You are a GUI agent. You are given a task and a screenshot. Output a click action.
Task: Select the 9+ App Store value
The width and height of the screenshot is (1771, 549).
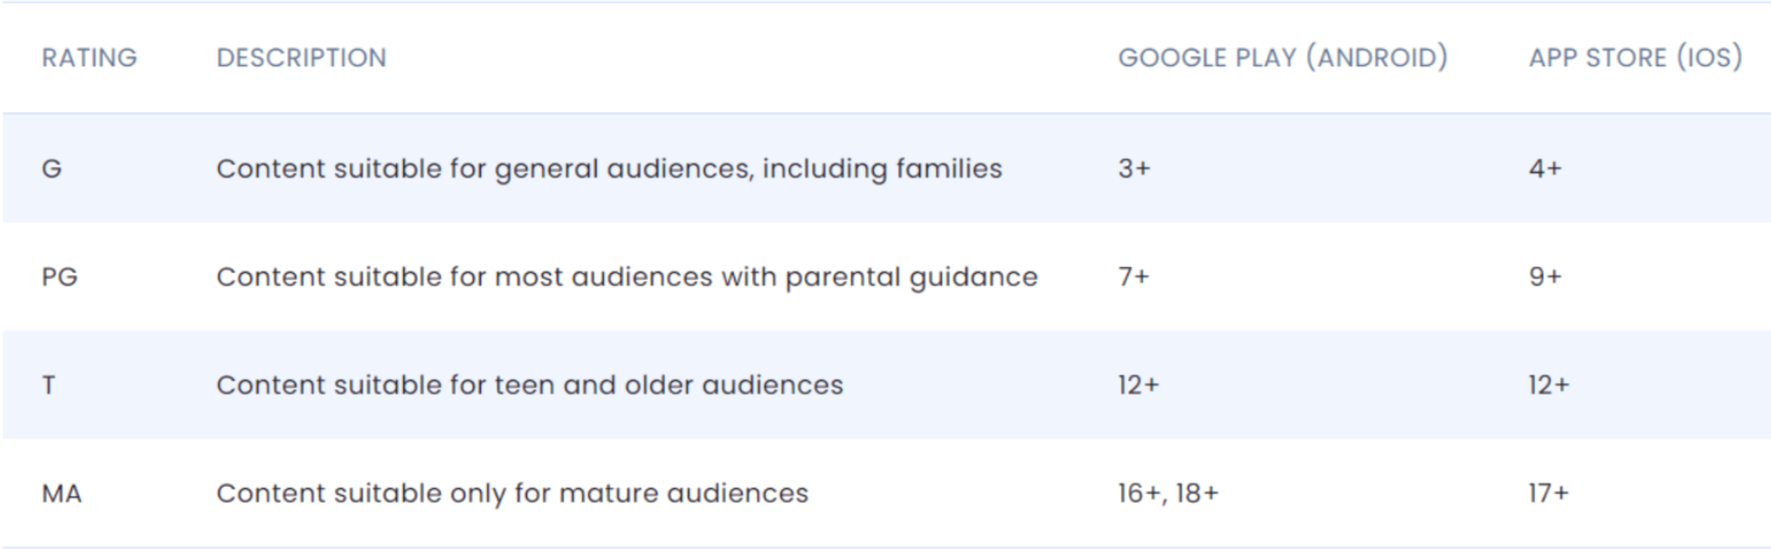(x=1545, y=276)
